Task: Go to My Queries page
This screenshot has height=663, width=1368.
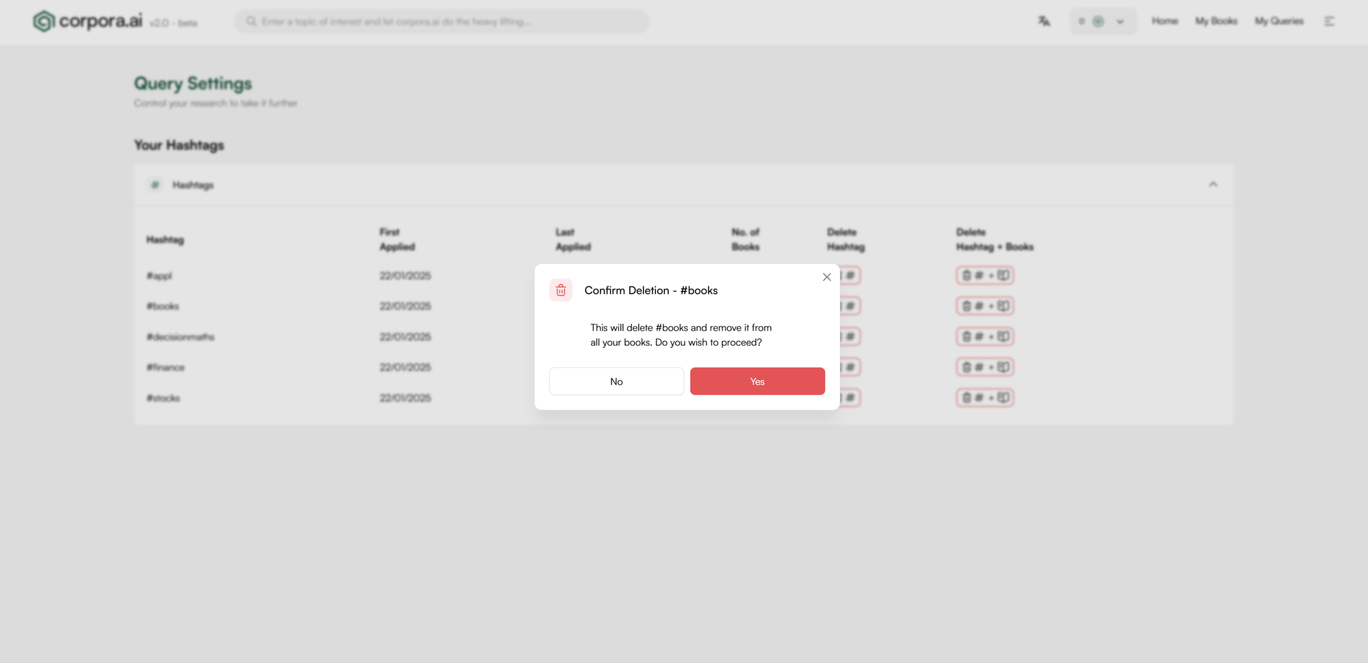Action: [x=1278, y=21]
